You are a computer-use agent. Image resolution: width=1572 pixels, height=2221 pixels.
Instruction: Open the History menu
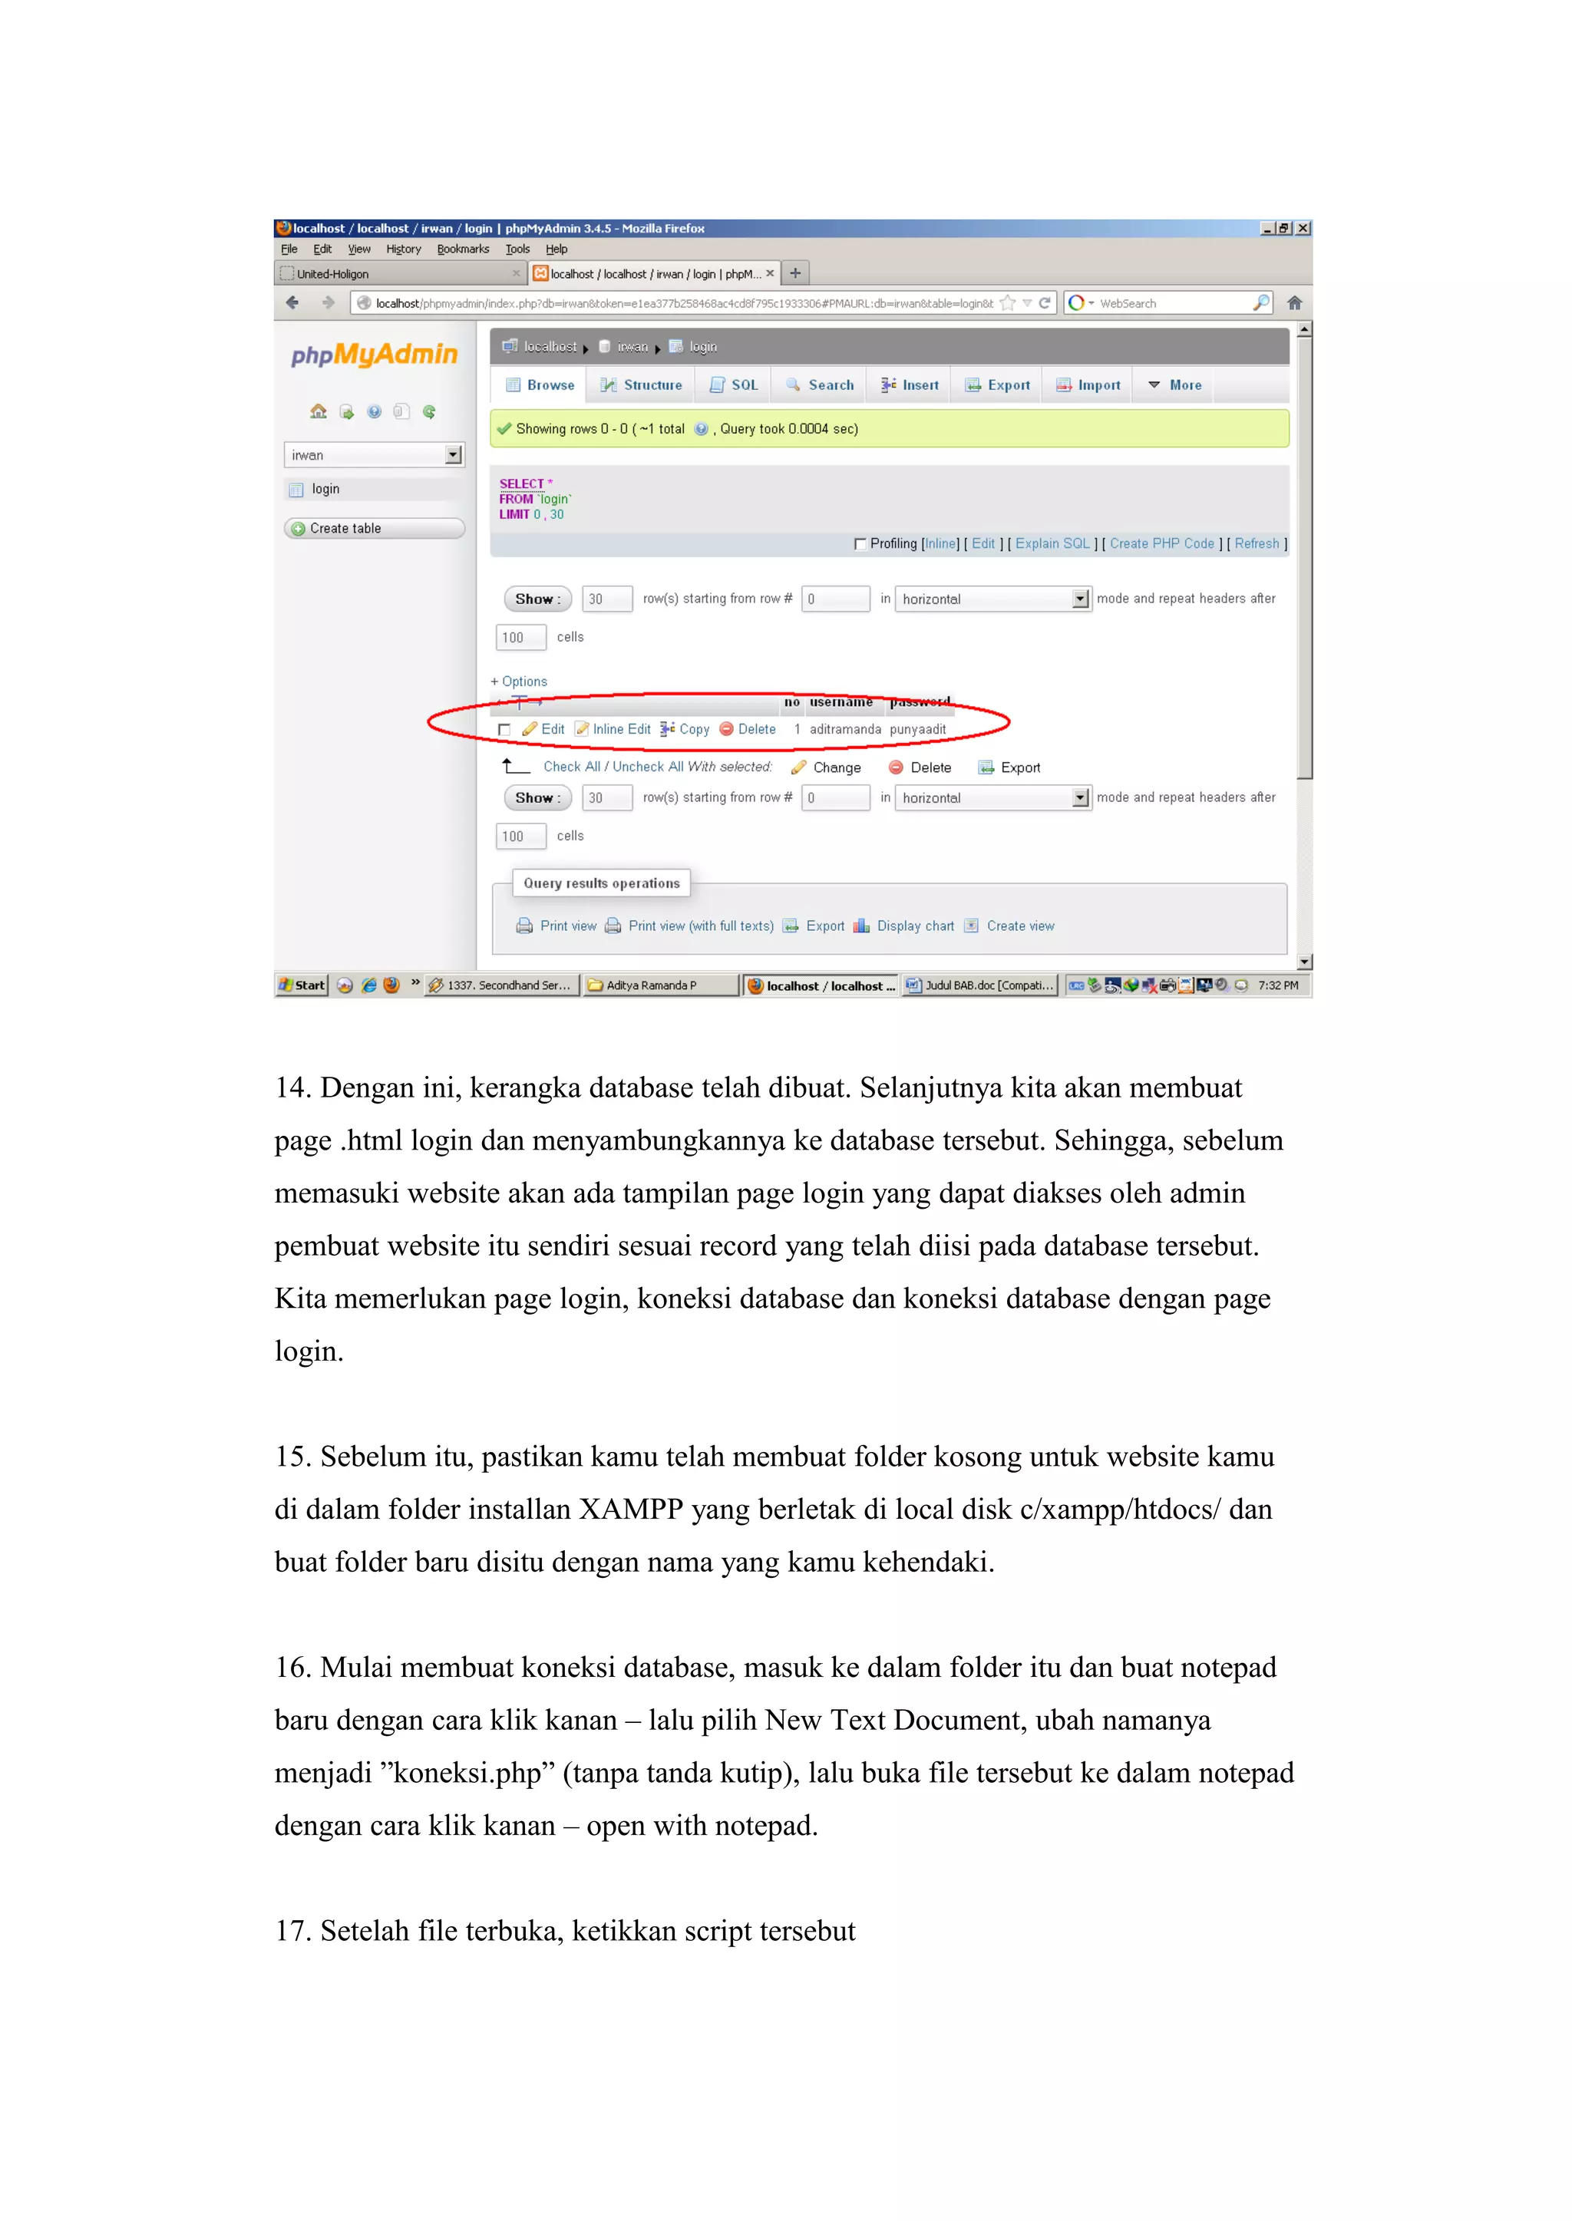[404, 249]
